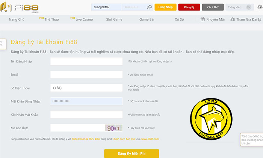Focus the Email input field

tap(86, 75)
